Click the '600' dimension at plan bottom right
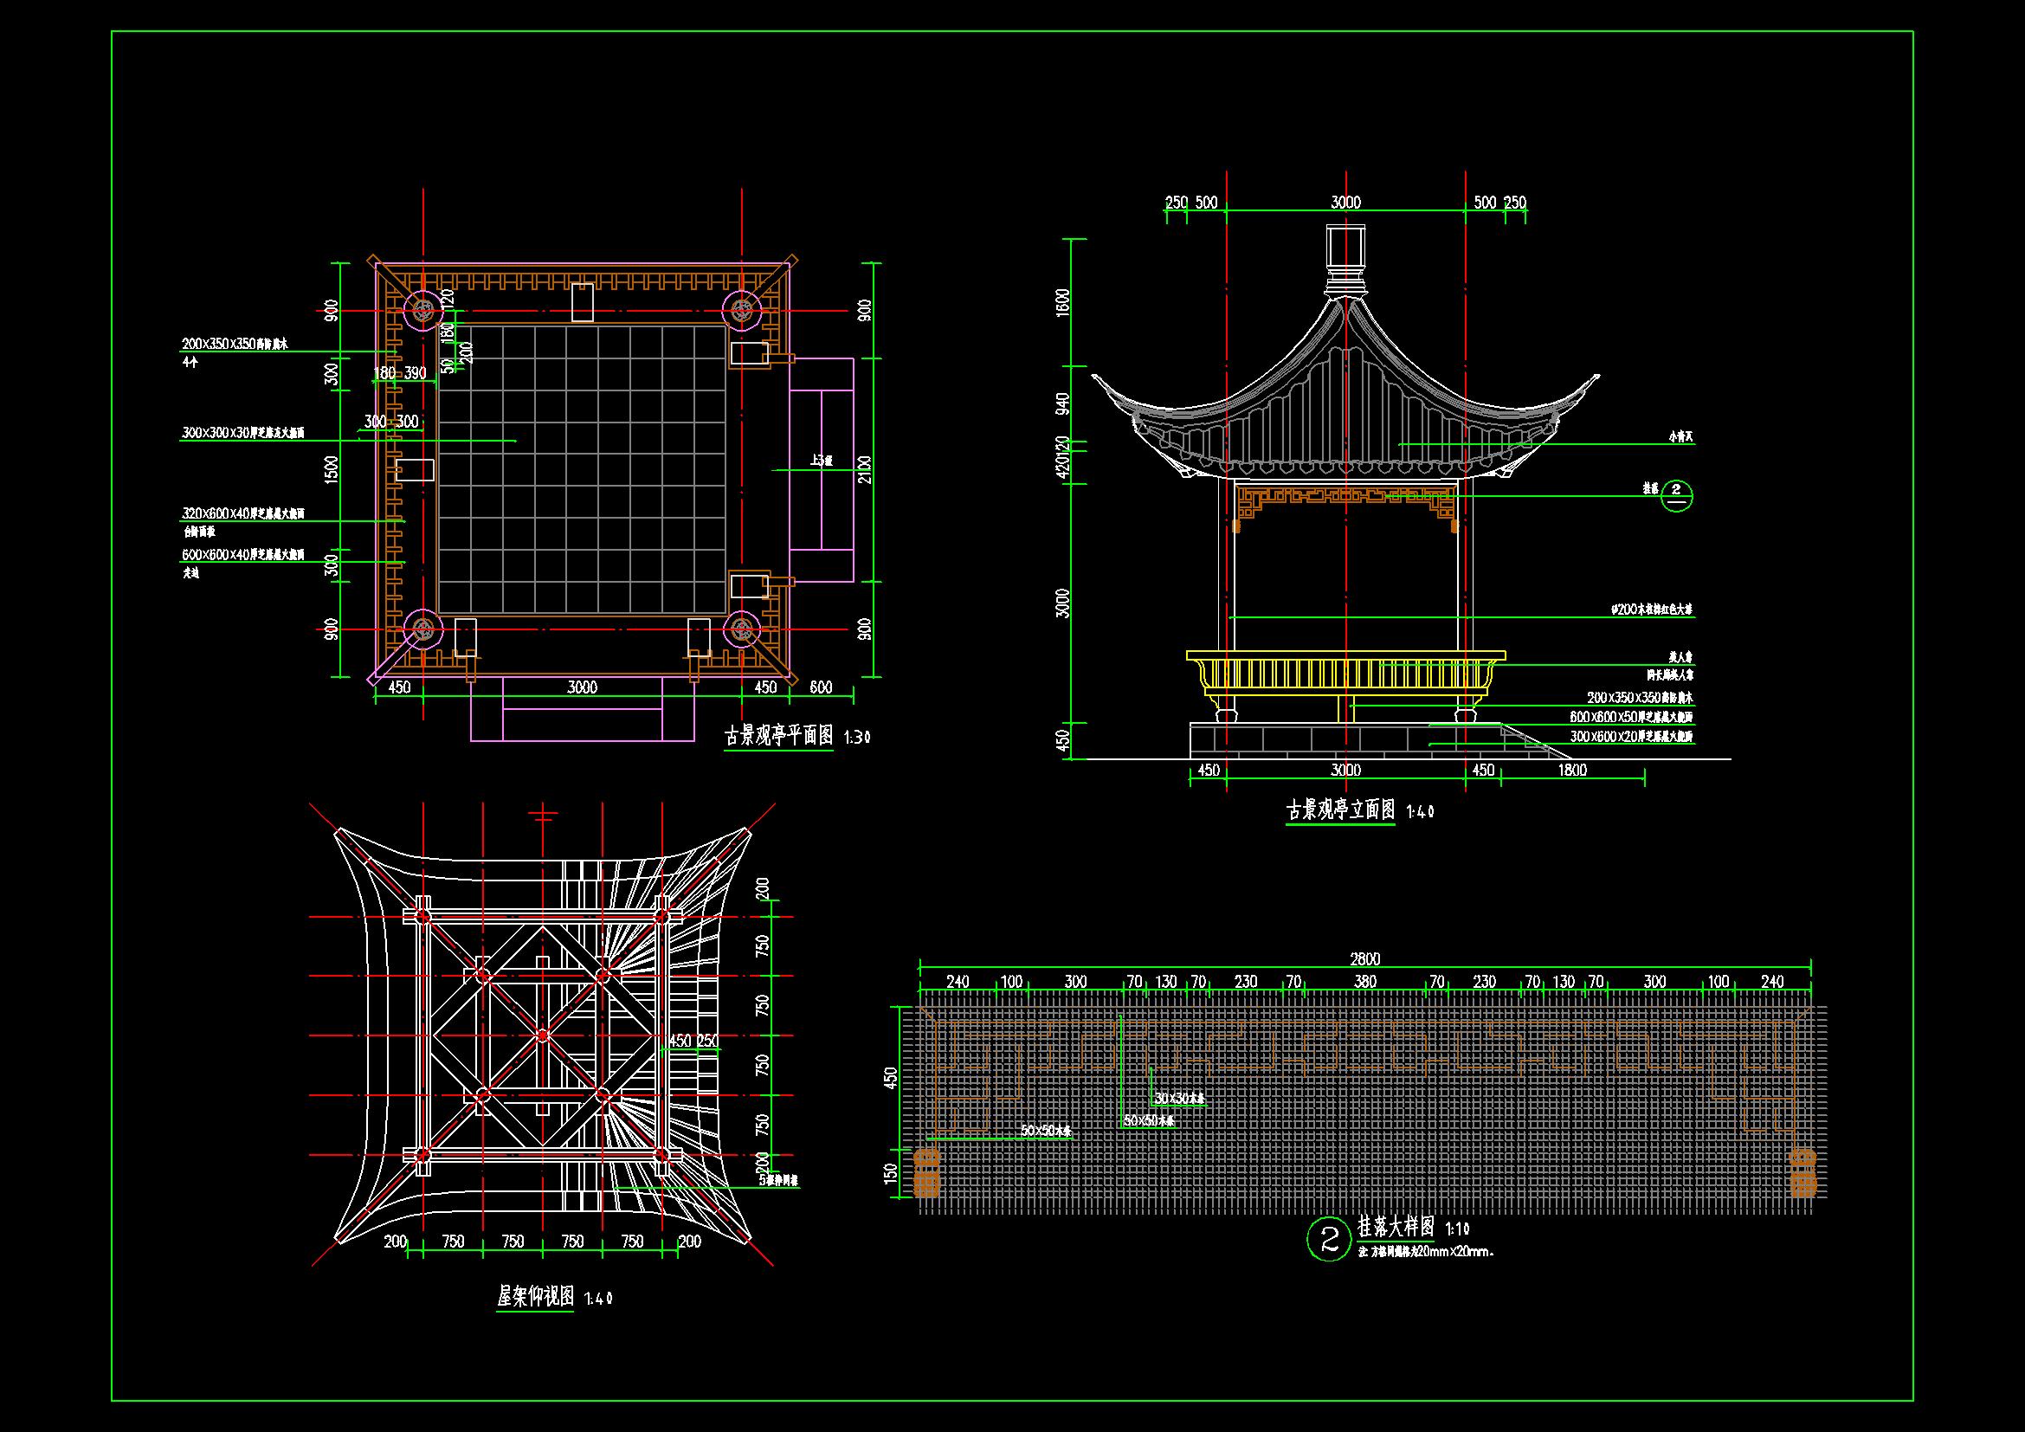 (x=820, y=687)
